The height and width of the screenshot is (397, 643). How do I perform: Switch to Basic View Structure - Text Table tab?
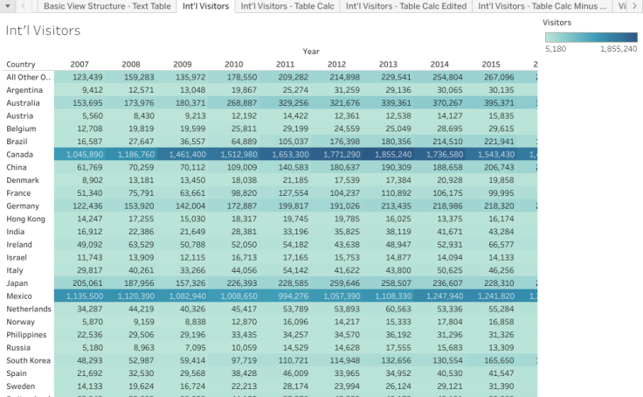(x=107, y=6)
